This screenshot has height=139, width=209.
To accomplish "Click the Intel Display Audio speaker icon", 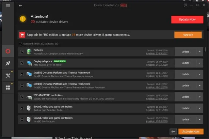I will coord(29,119).
